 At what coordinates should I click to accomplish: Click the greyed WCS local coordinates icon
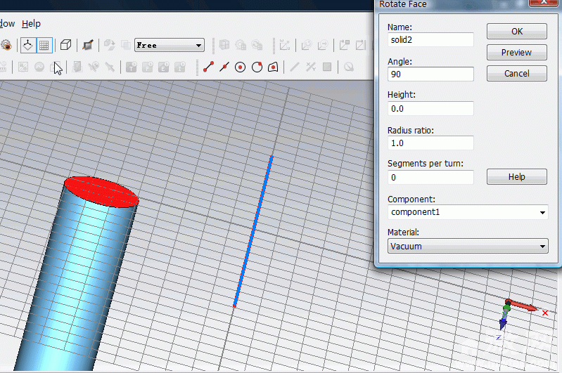[285, 45]
